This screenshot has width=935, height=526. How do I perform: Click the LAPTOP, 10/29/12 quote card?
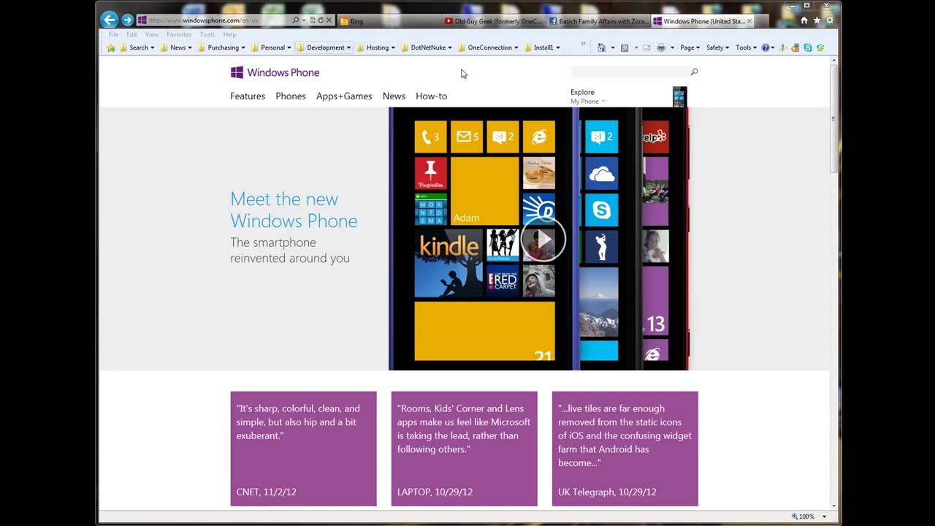tap(464, 449)
